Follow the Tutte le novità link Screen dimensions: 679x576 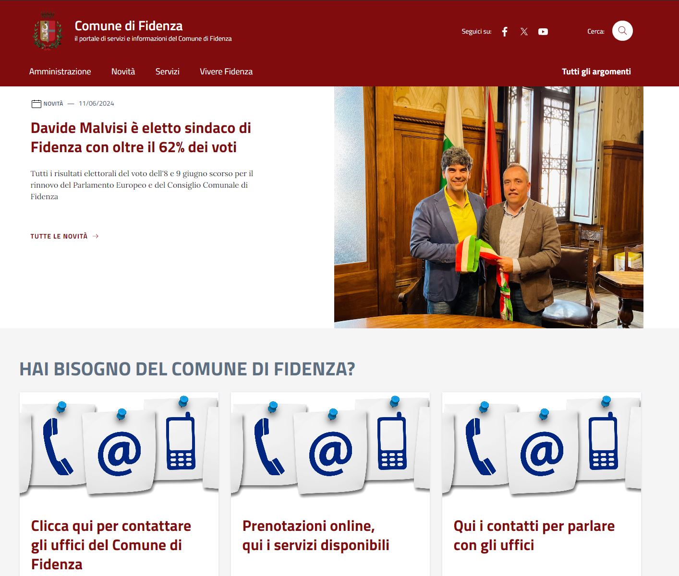[59, 236]
